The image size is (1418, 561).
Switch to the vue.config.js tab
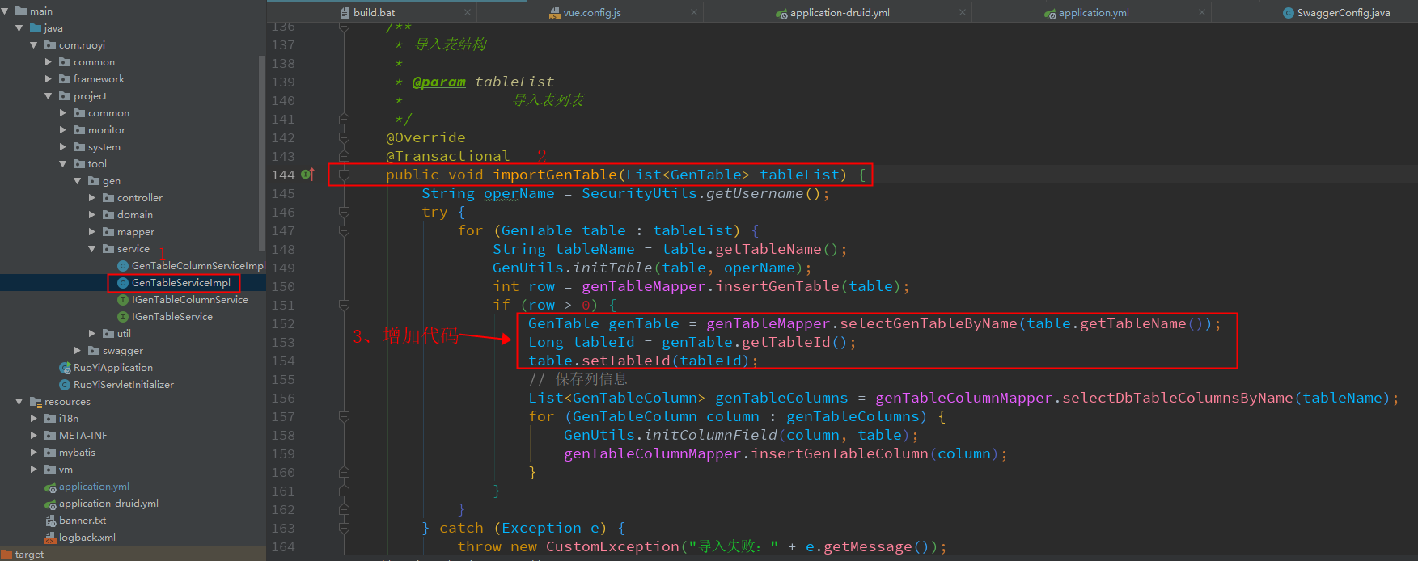(x=592, y=13)
